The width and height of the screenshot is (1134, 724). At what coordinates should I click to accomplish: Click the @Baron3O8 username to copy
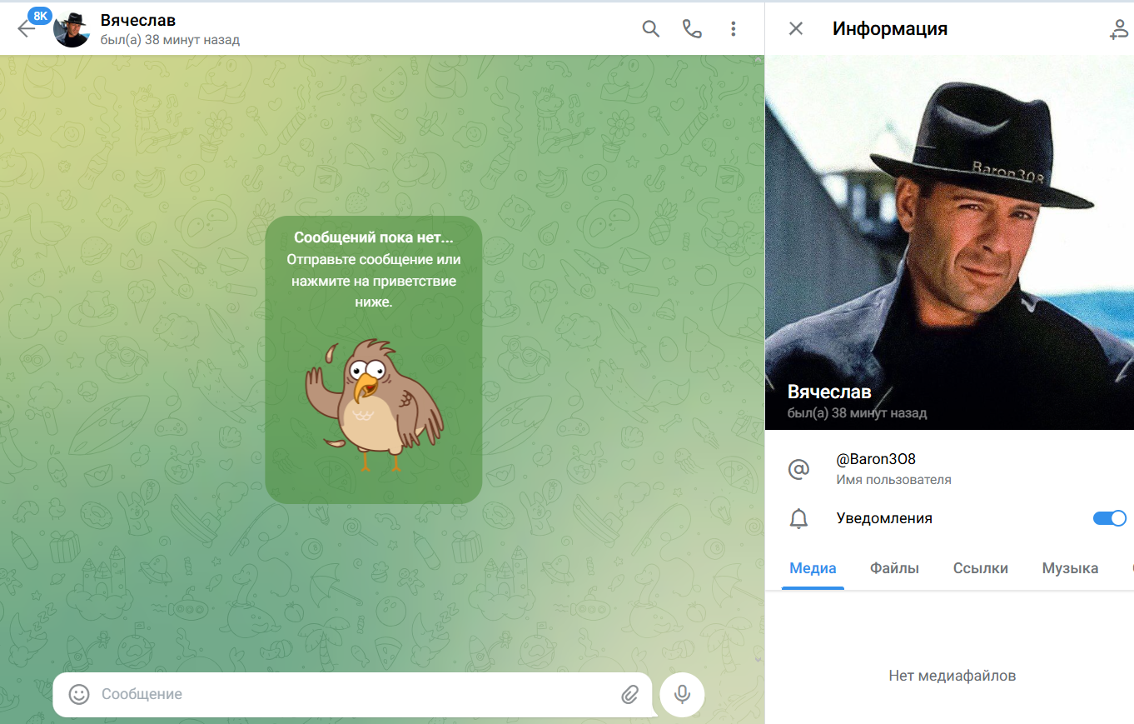click(x=876, y=460)
